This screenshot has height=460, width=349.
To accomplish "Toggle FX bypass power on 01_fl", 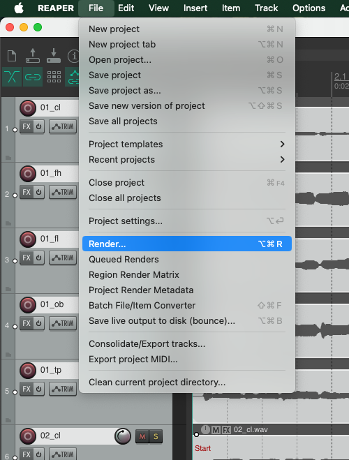I will [38, 258].
